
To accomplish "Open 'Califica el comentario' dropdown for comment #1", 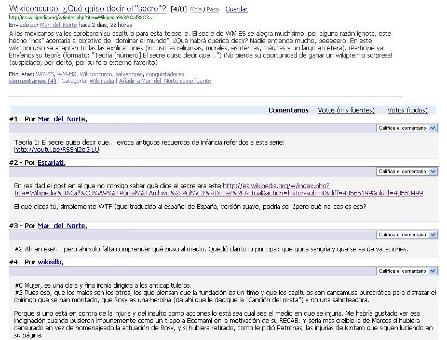I will 407,128.
